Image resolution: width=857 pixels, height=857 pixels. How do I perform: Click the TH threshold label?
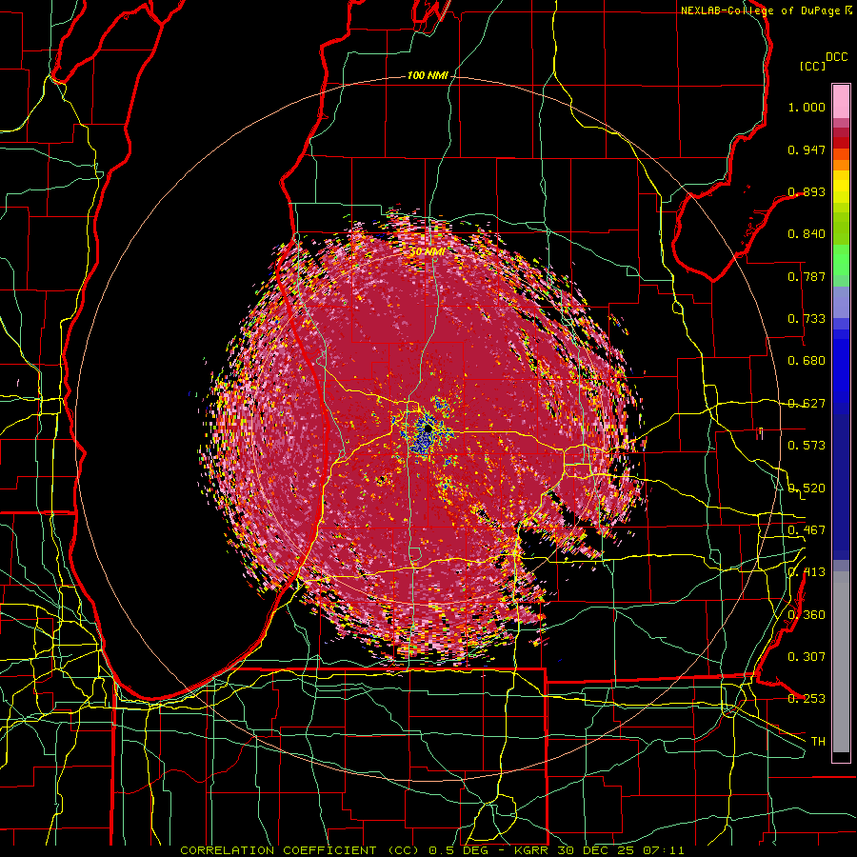point(818,742)
